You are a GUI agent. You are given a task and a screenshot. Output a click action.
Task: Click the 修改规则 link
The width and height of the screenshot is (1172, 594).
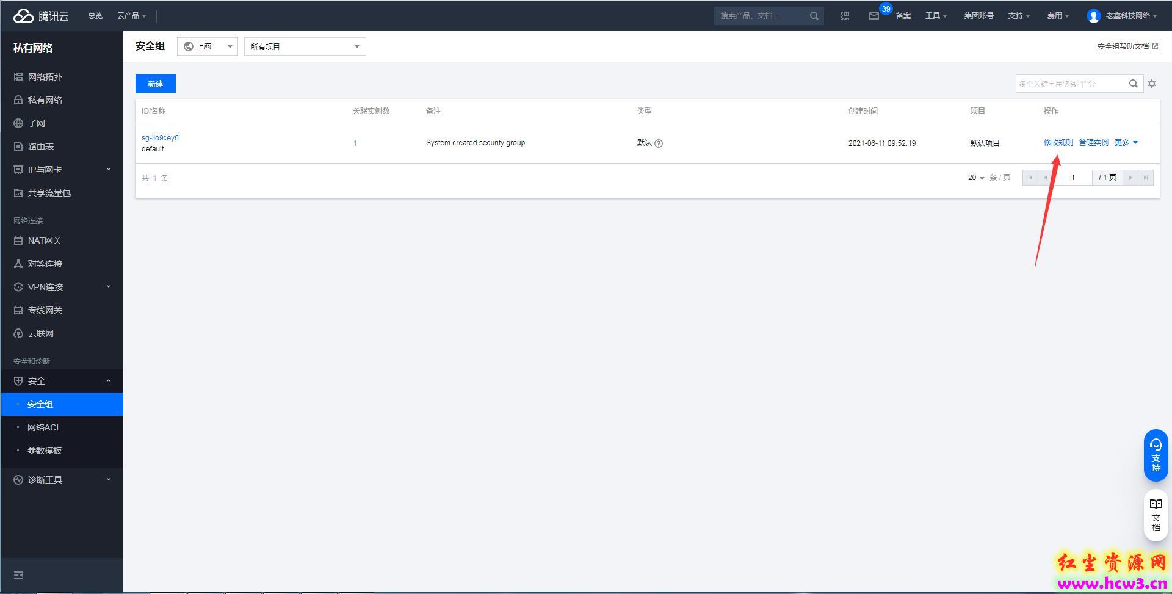click(x=1058, y=143)
